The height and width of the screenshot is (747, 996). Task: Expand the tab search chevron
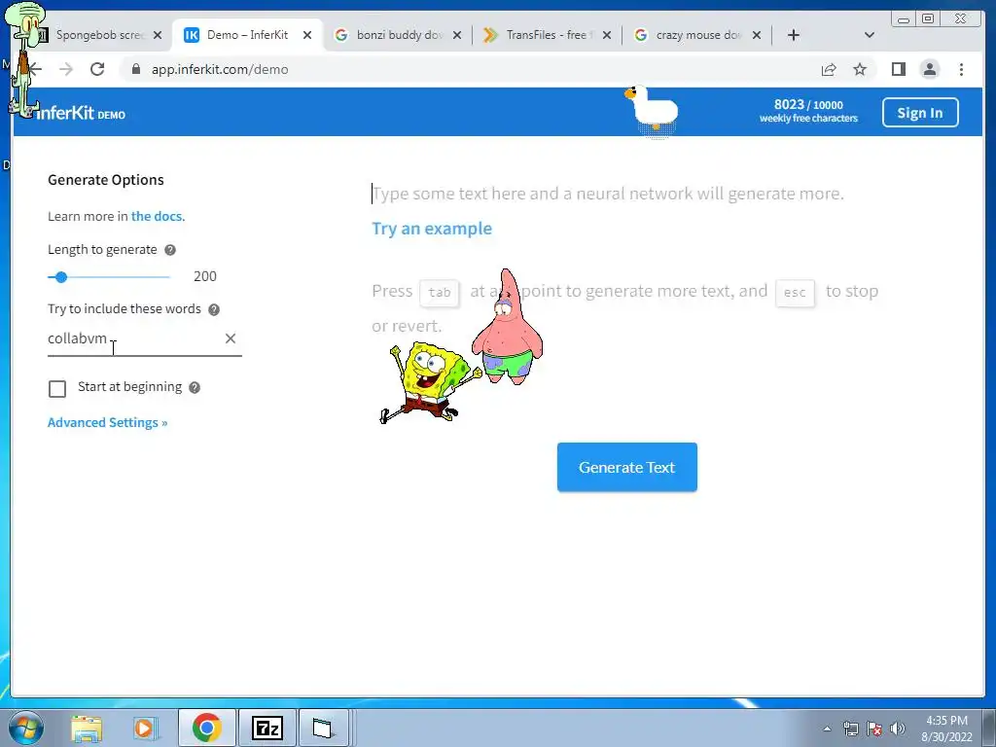(870, 35)
